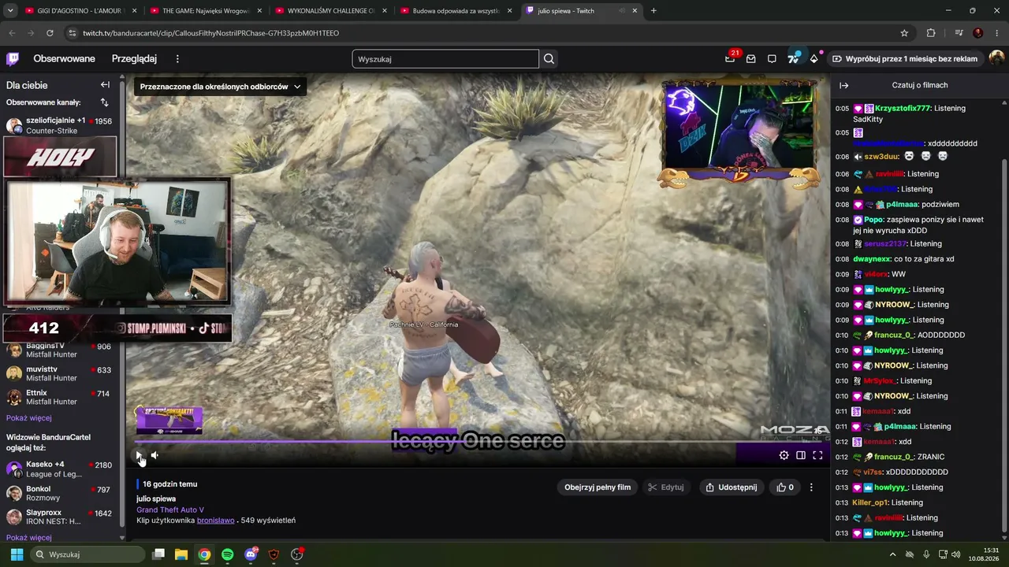Seek along the clip progress bar
Screen dimensions: 1009x567
click(479, 441)
